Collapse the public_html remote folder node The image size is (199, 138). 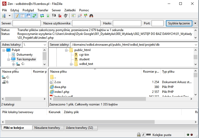tap(66, 50)
